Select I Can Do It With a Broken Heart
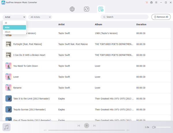173x133 pixels. click(x=29, y=55)
